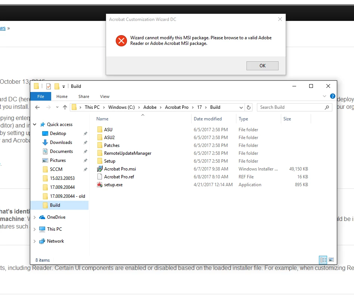The height and width of the screenshot is (295, 354).
Task: Open Explorer help
Action: pyautogui.click(x=333, y=96)
